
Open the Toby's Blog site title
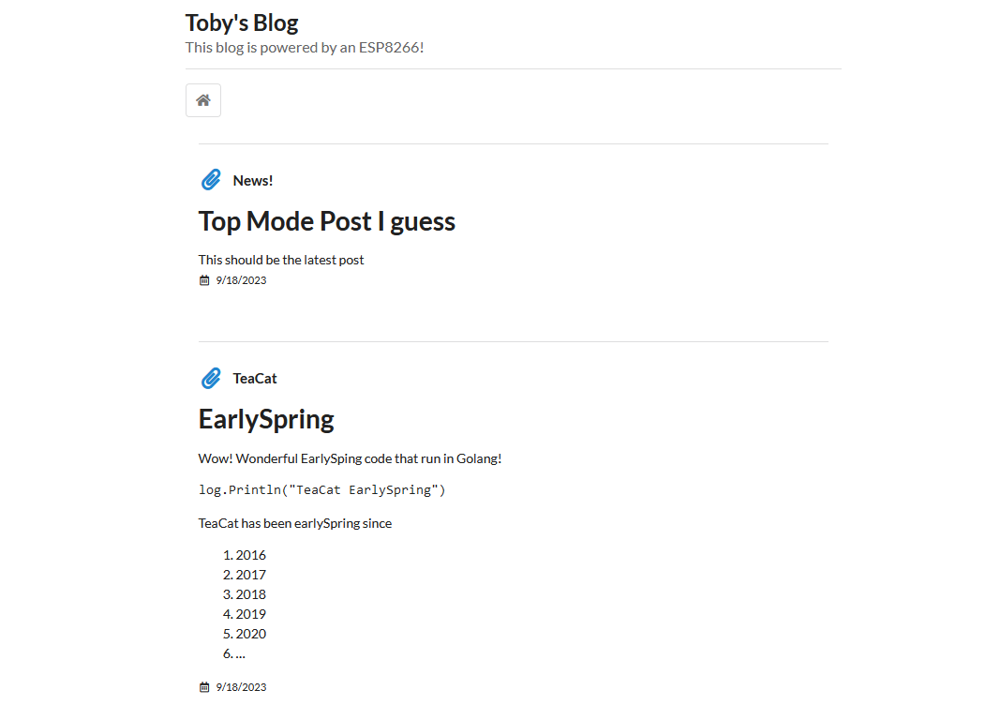pos(241,23)
